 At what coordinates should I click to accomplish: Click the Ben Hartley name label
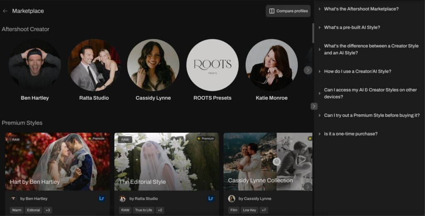coord(35,98)
